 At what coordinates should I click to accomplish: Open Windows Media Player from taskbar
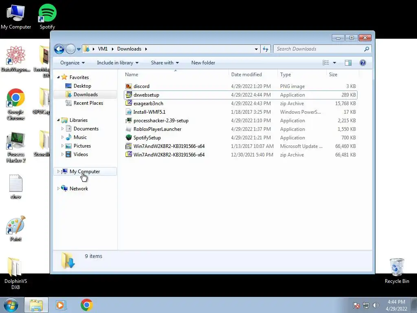click(x=60, y=305)
